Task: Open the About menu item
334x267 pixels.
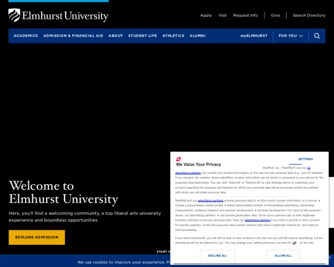Action: point(116,36)
